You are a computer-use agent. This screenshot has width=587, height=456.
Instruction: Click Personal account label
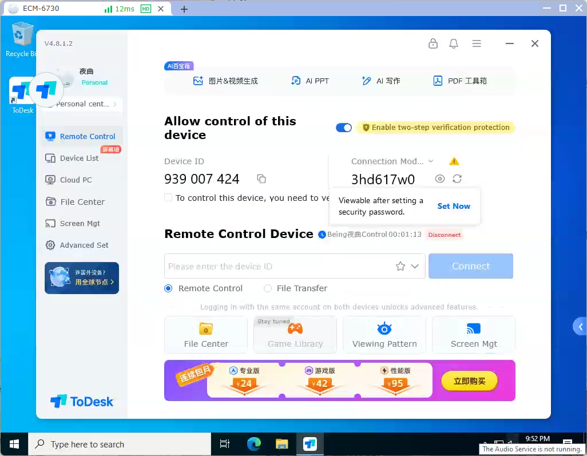click(x=94, y=82)
